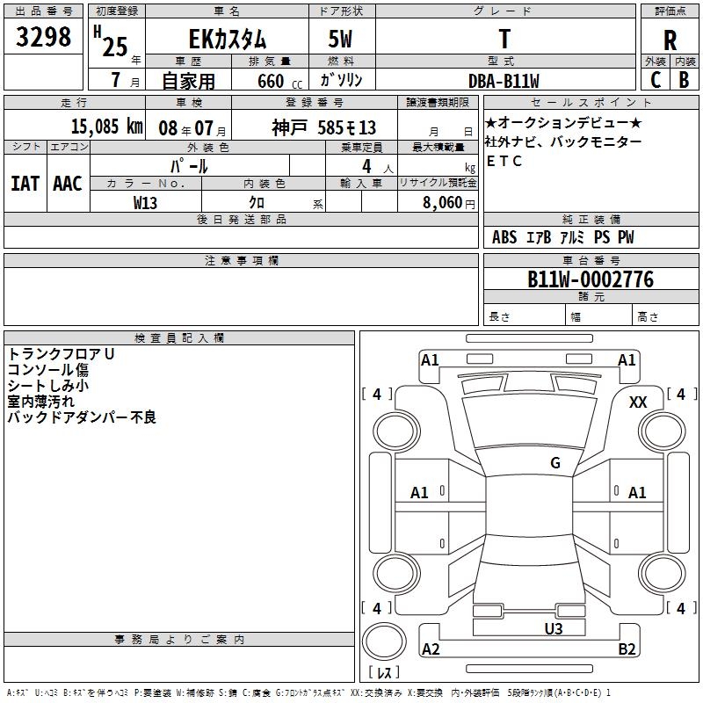
Task: Click the overall score R
Action: (x=670, y=40)
